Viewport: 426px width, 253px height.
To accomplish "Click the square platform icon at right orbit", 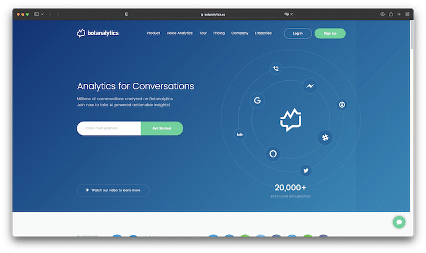I will coord(342,105).
